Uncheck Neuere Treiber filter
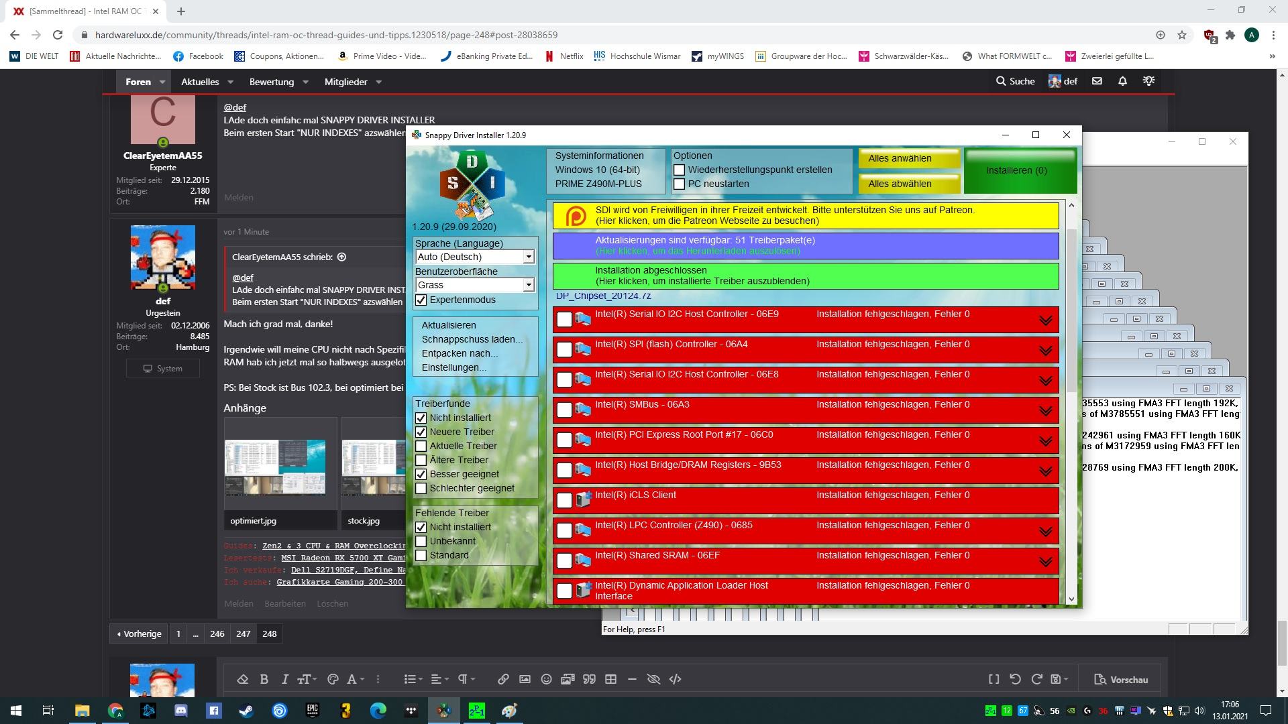 (421, 432)
